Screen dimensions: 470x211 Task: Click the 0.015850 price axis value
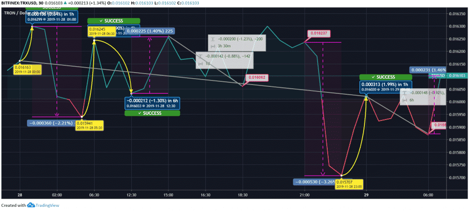pyautogui.click(x=457, y=140)
